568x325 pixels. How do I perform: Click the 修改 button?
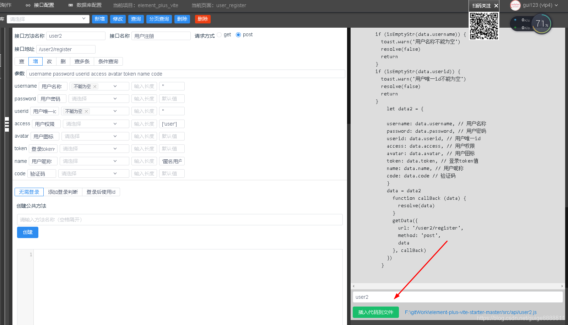click(118, 19)
